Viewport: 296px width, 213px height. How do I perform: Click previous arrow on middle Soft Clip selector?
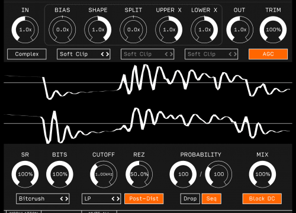[166, 54]
